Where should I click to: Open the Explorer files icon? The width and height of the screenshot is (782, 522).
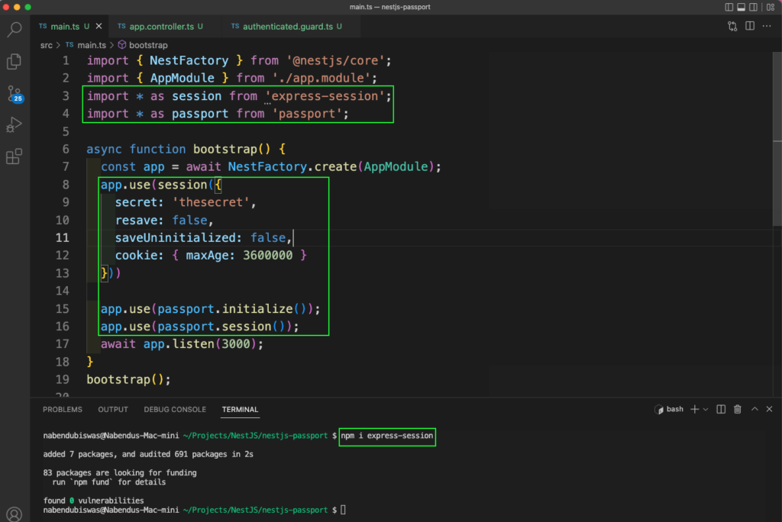tap(15, 62)
